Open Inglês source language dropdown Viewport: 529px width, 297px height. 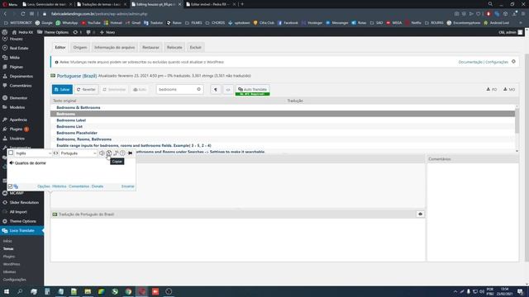click(x=33, y=153)
